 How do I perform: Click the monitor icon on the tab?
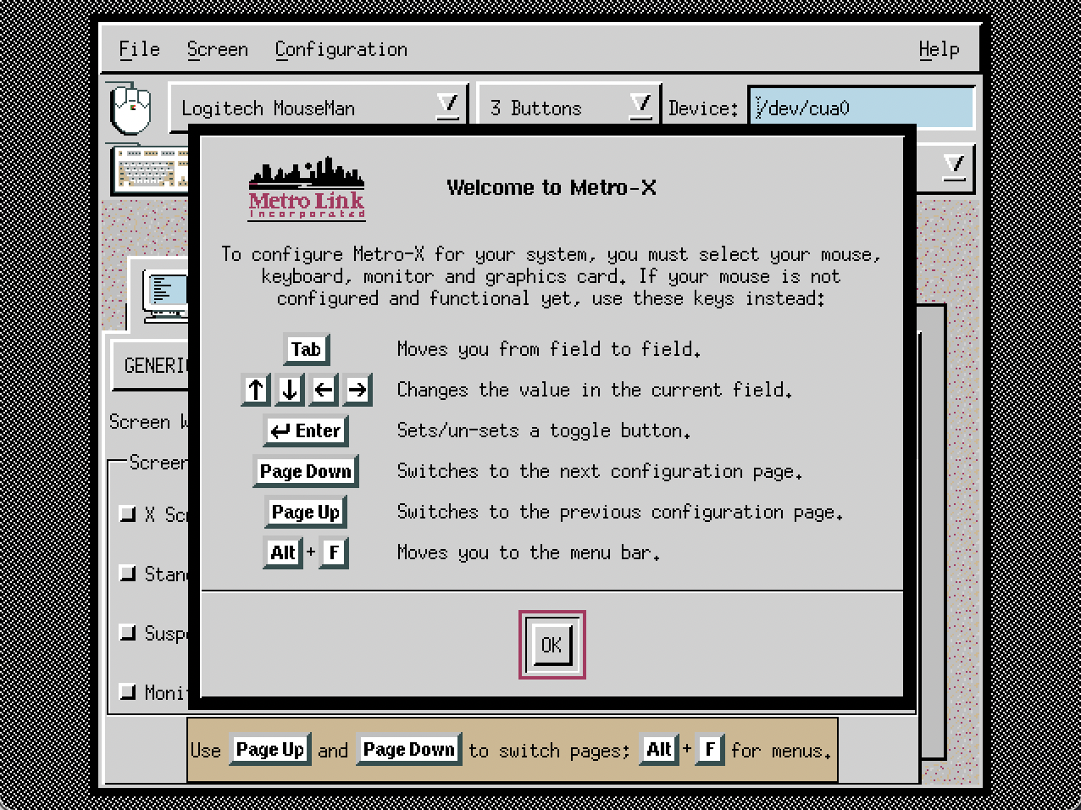(x=164, y=297)
